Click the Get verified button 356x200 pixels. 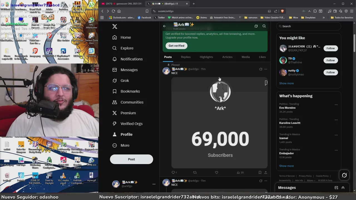tap(176, 46)
